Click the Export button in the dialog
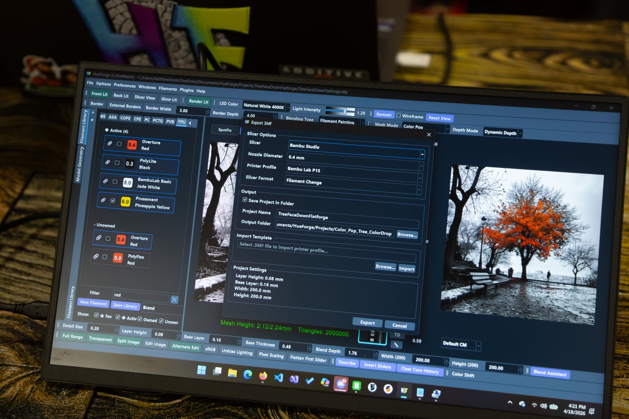 (367, 322)
